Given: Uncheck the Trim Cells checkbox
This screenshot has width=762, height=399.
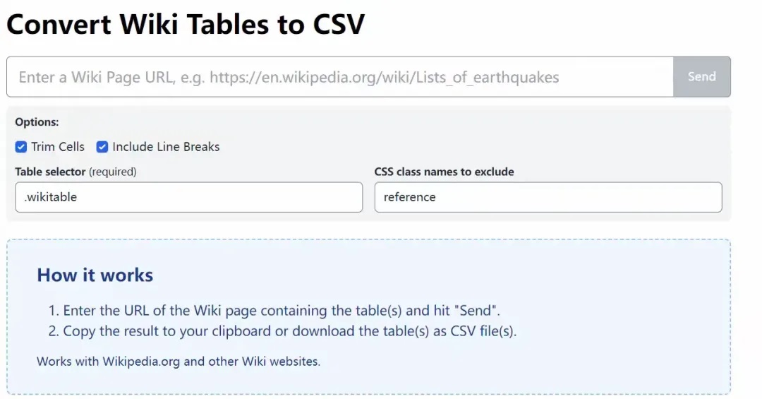Looking at the screenshot, I should click(21, 147).
